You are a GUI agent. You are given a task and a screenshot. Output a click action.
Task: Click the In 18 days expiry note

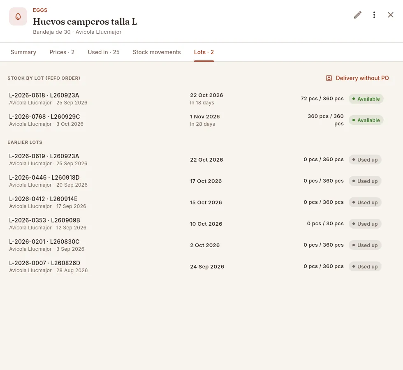coord(202,102)
